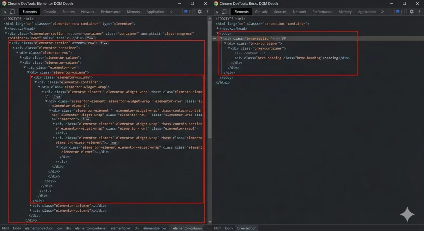Click elementor-section breadcrumb in footer
Screen dimensions: 424x231
click(x=39, y=228)
